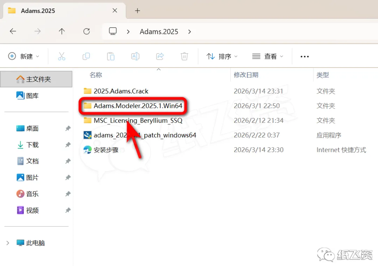Expand the 此电脑 tree node arrow

point(8,243)
